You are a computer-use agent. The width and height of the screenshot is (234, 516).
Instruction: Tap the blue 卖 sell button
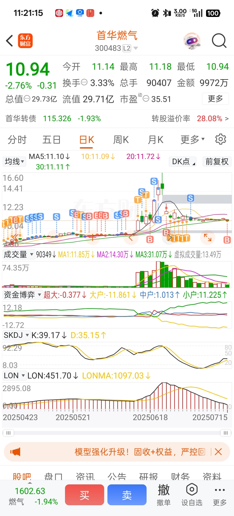[127, 495]
